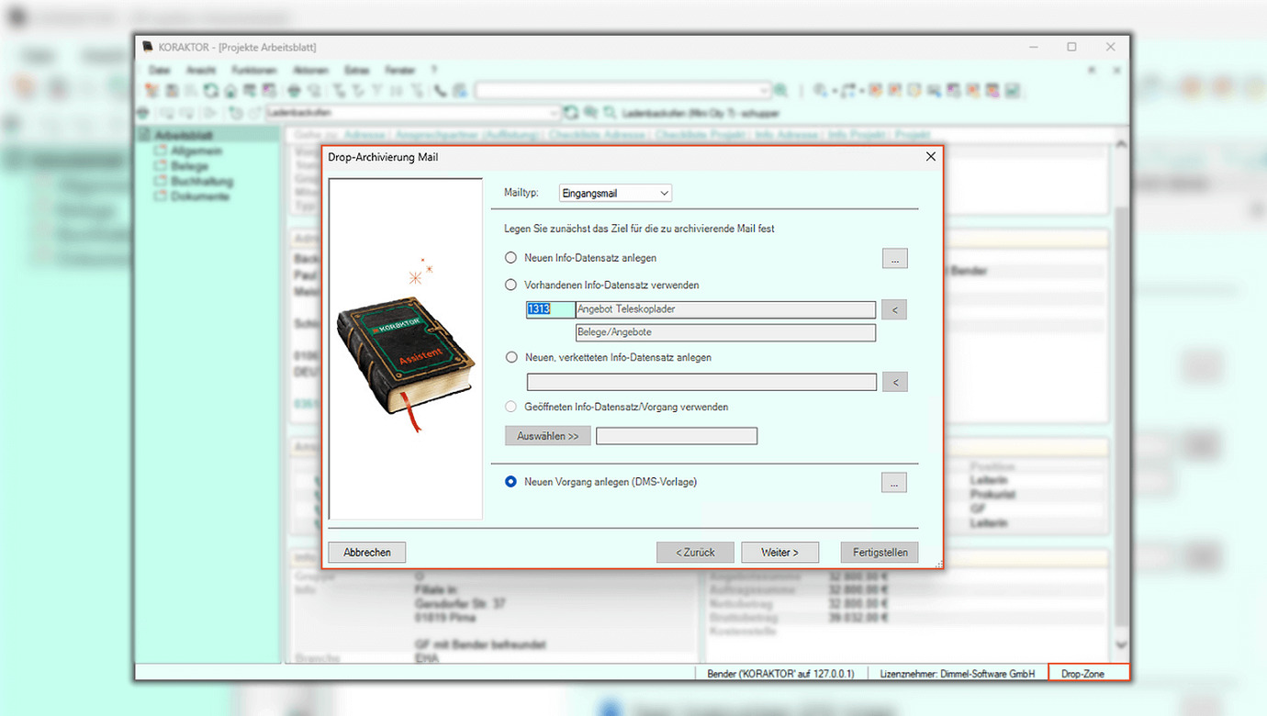Click the '<' button beside Angebot Teleskoplader
The width and height of the screenshot is (1267, 716).
point(894,310)
